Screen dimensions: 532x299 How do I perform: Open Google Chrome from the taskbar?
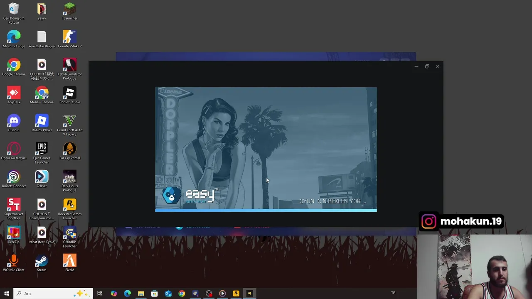coord(182,294)
